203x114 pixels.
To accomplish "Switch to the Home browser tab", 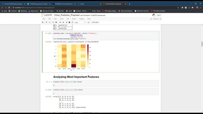I will coord(89,4).
